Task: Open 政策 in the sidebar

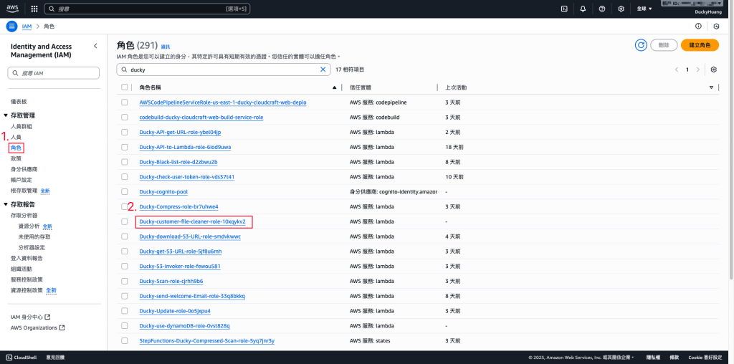Action: click(16, 158)
